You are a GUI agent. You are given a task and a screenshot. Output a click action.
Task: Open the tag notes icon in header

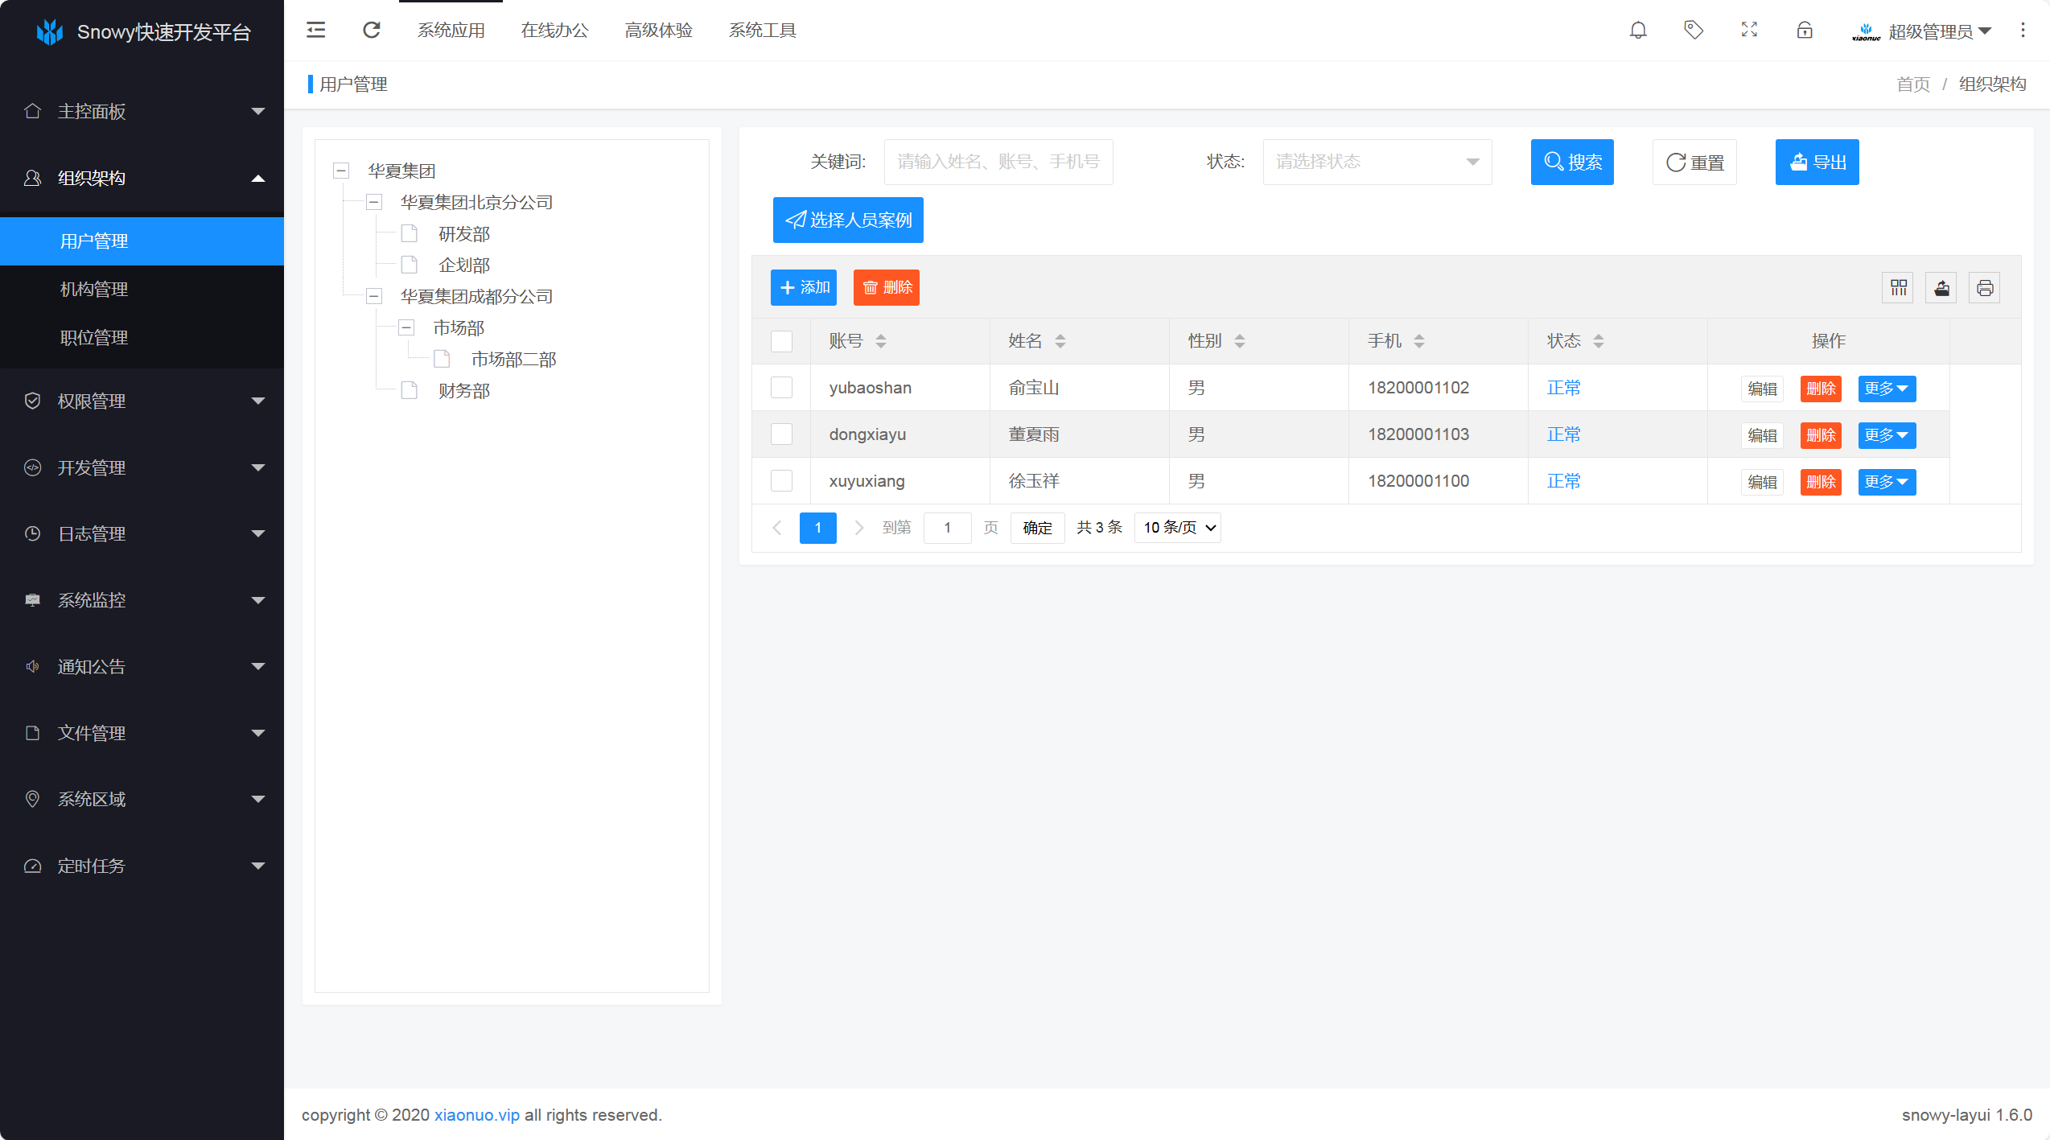pos(1694,31)
